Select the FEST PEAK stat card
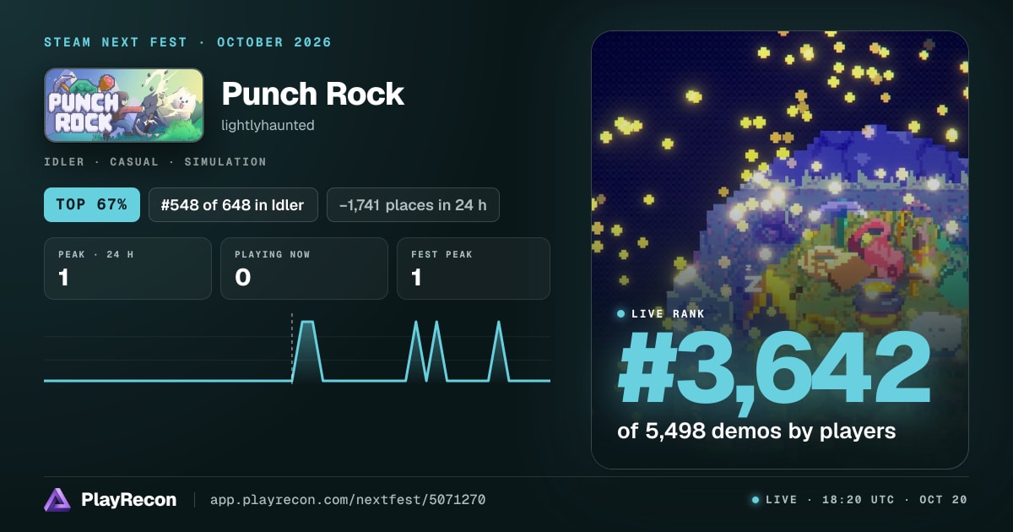The image size is (1013, 532). [x=473, y=269]
